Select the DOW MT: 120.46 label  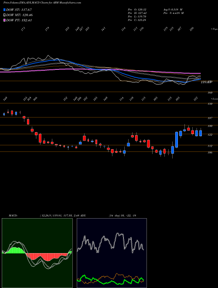pos(20,15)
